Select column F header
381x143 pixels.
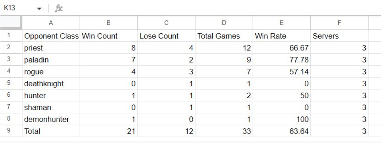click(x=339, y=23)
